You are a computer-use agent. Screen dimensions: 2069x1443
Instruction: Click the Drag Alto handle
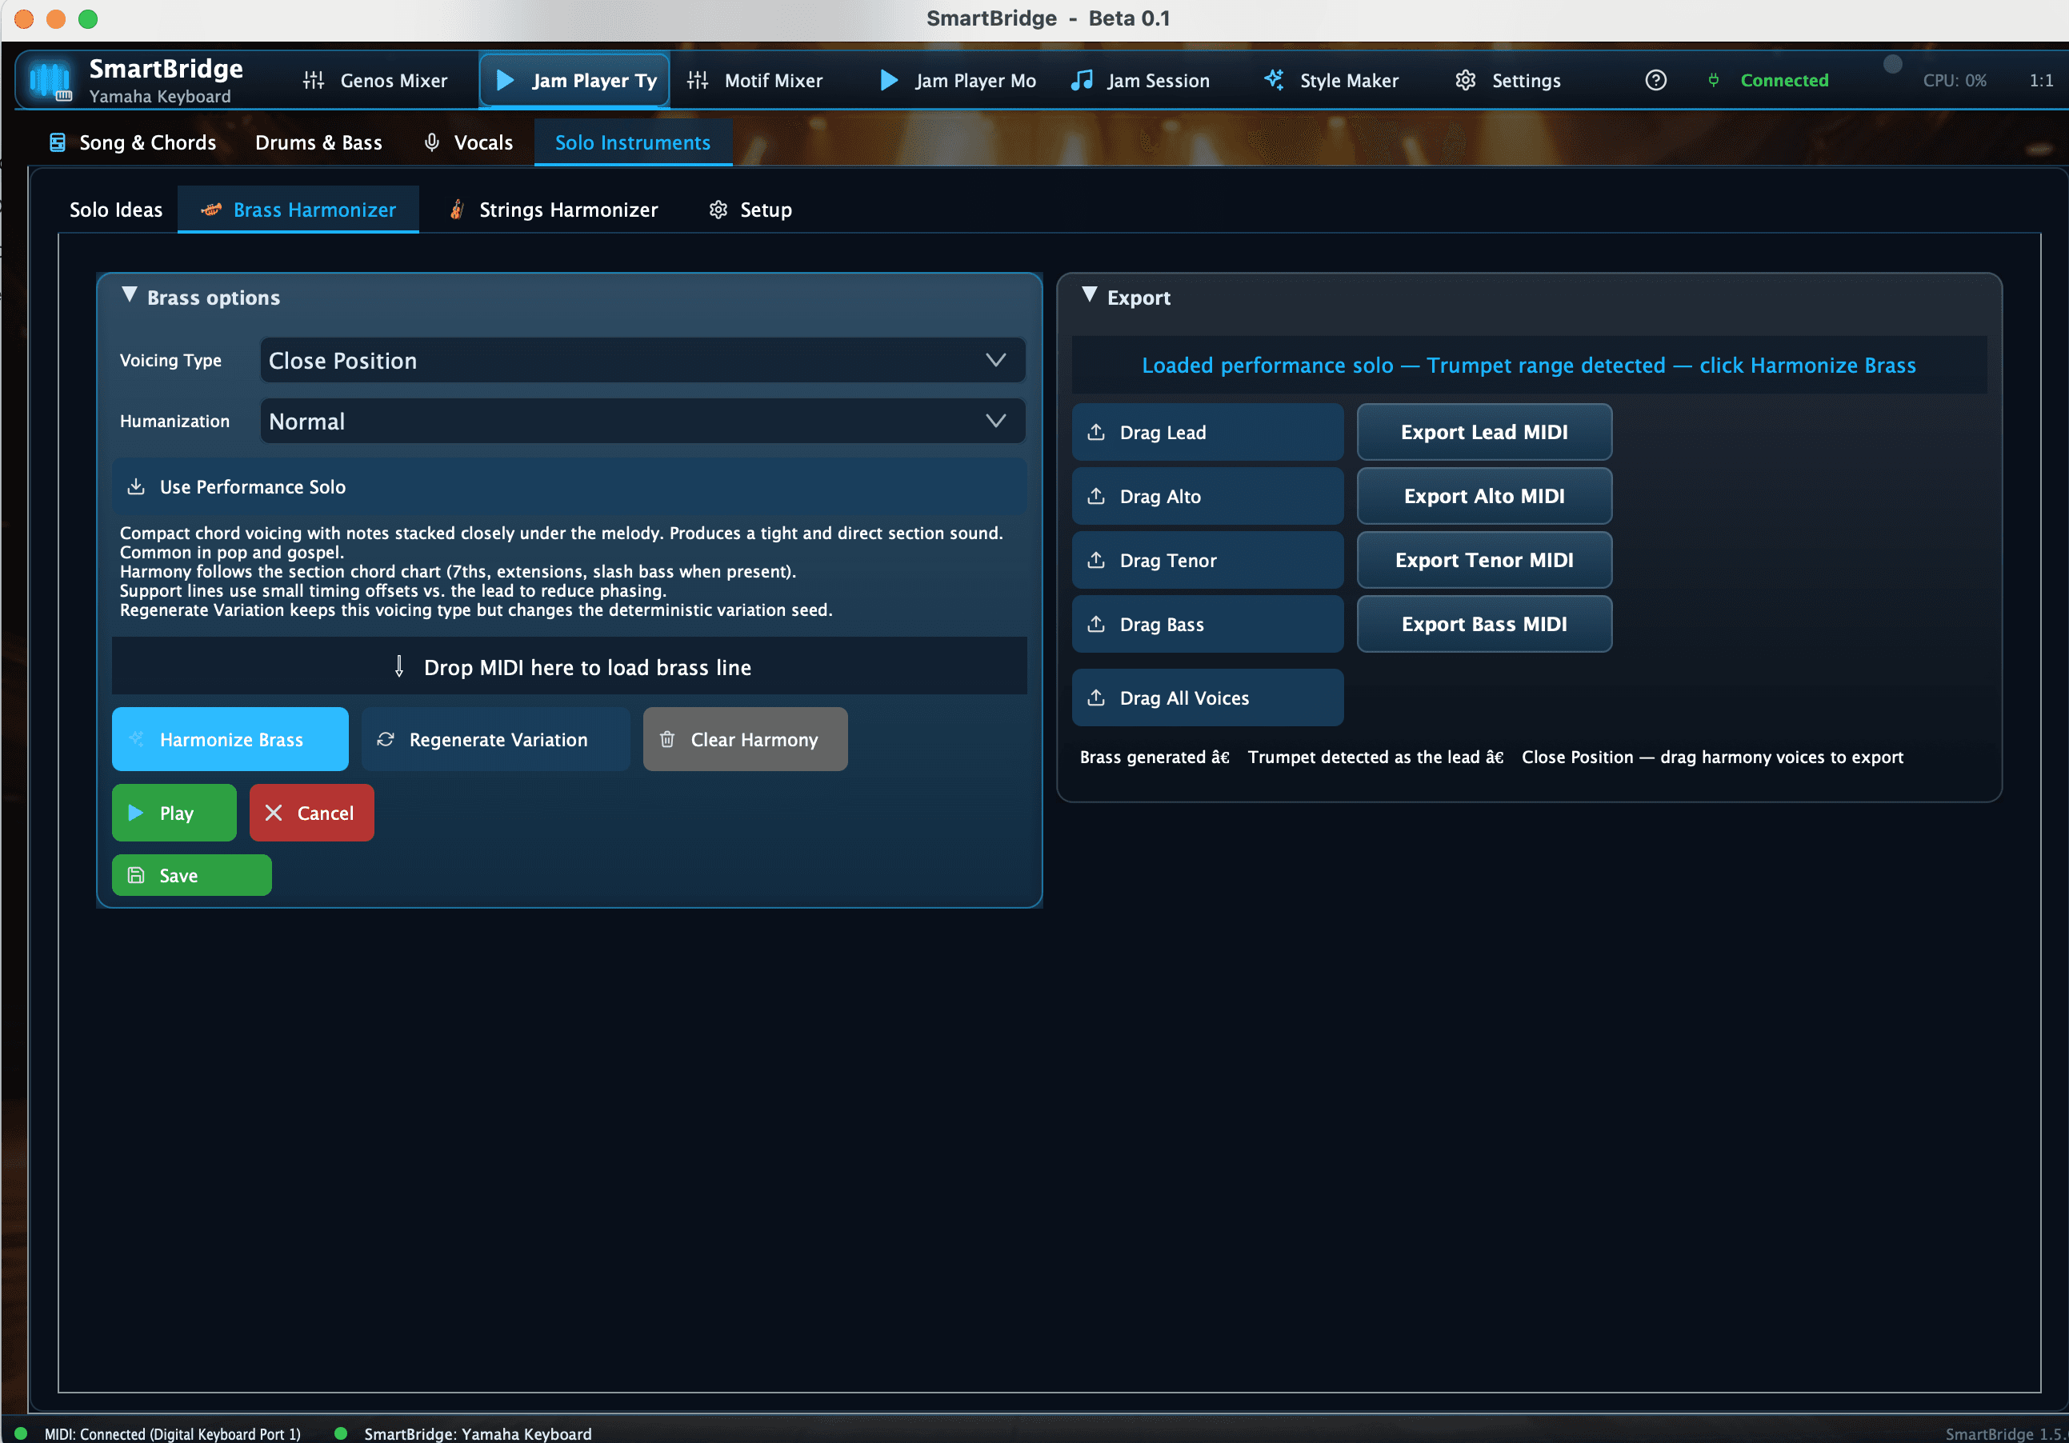(x=1207, y=496)
